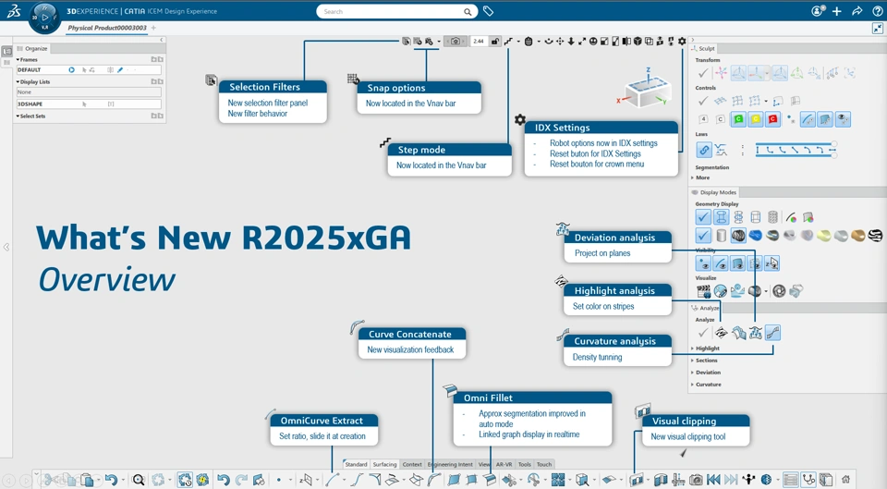
Task: Open the Curvature analysis icon in Analyze
Action: pyautogui.click(x=772, y=333)
